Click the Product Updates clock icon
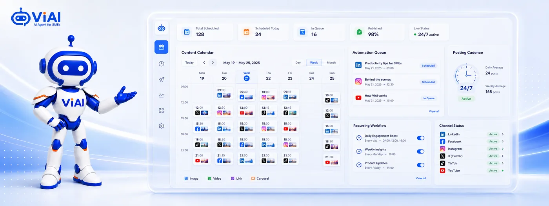Viewport: 549px width, 206px height. (x=359, y=165)
